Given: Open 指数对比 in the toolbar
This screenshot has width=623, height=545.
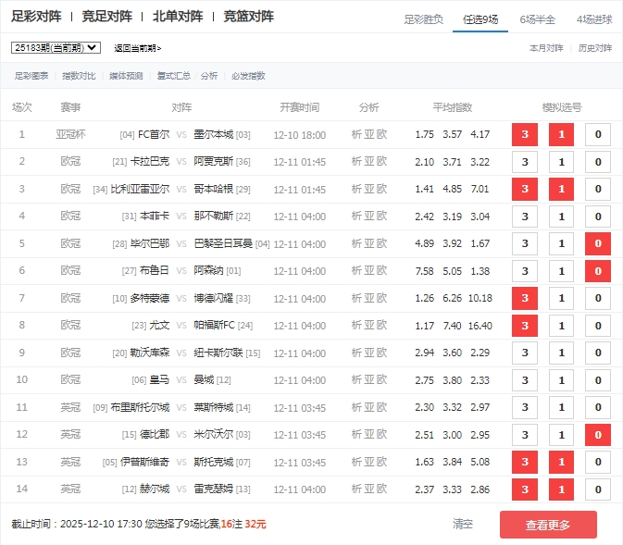Looking at the screenshot, I should point(79,76).
